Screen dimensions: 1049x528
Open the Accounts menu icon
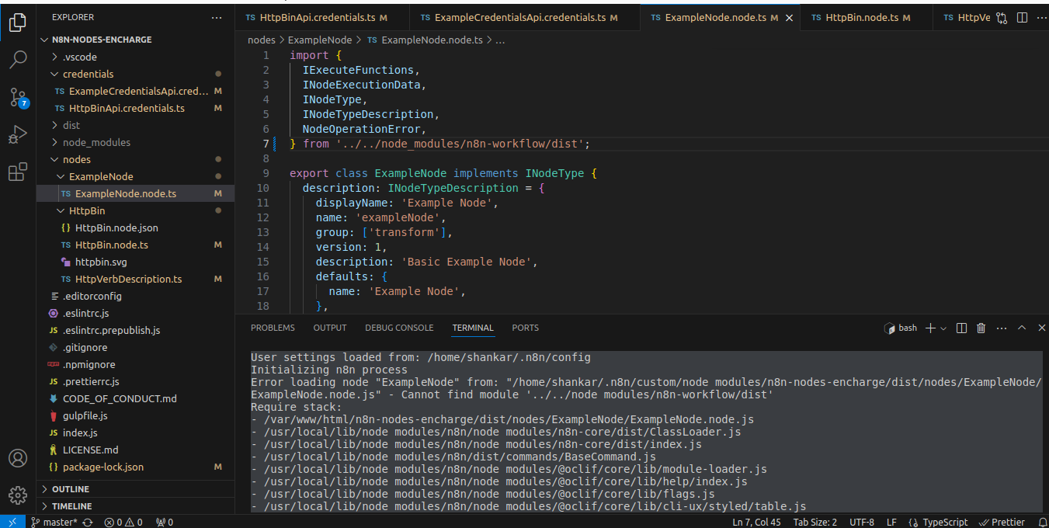(18, 458)
